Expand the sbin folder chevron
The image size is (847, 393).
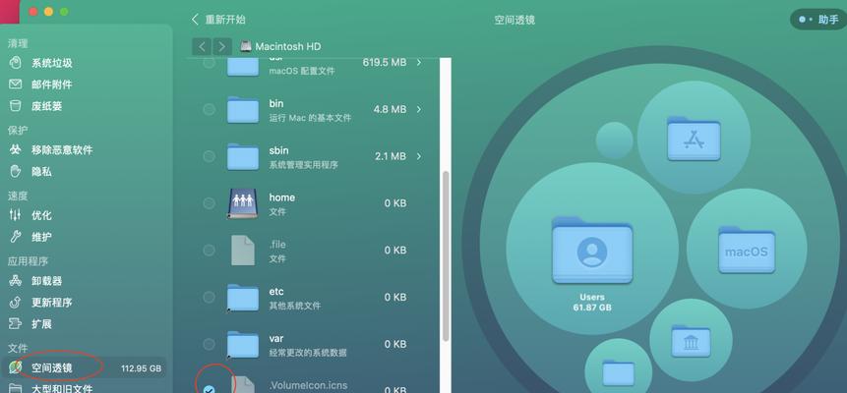click(x=419, y=156)
